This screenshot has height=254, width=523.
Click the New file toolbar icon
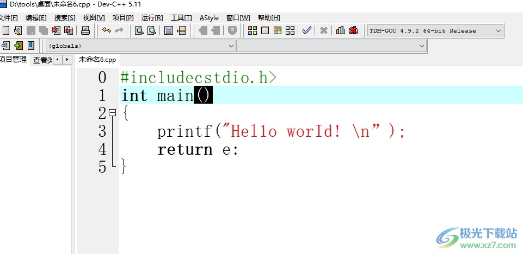pyautogui.click(x=6, y=30)
